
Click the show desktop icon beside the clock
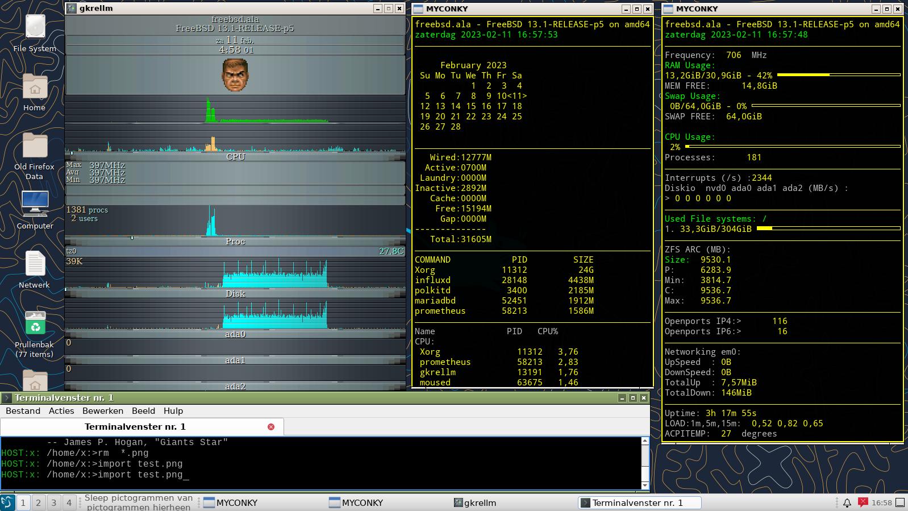pyautogui.click(x=900, y=502)
